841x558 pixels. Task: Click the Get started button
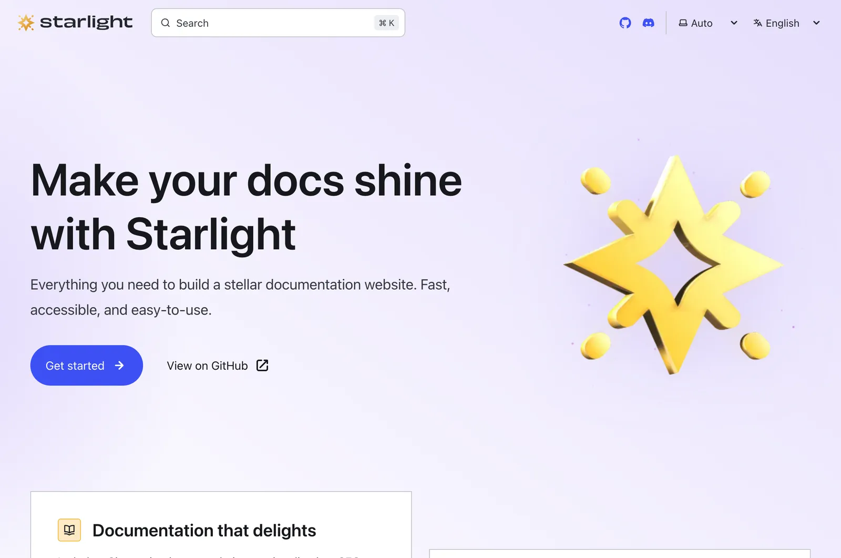pyautogui.click(x=87, y=366)
